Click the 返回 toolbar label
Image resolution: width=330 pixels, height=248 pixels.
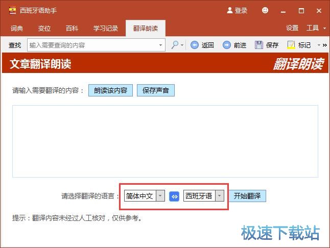pos(208,45)
